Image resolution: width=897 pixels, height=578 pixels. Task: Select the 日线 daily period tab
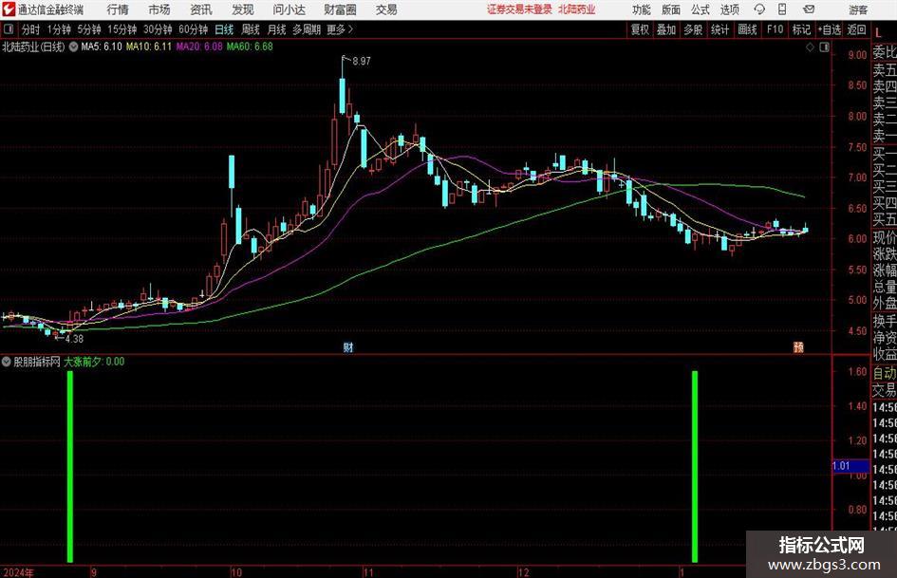(224, 29)
